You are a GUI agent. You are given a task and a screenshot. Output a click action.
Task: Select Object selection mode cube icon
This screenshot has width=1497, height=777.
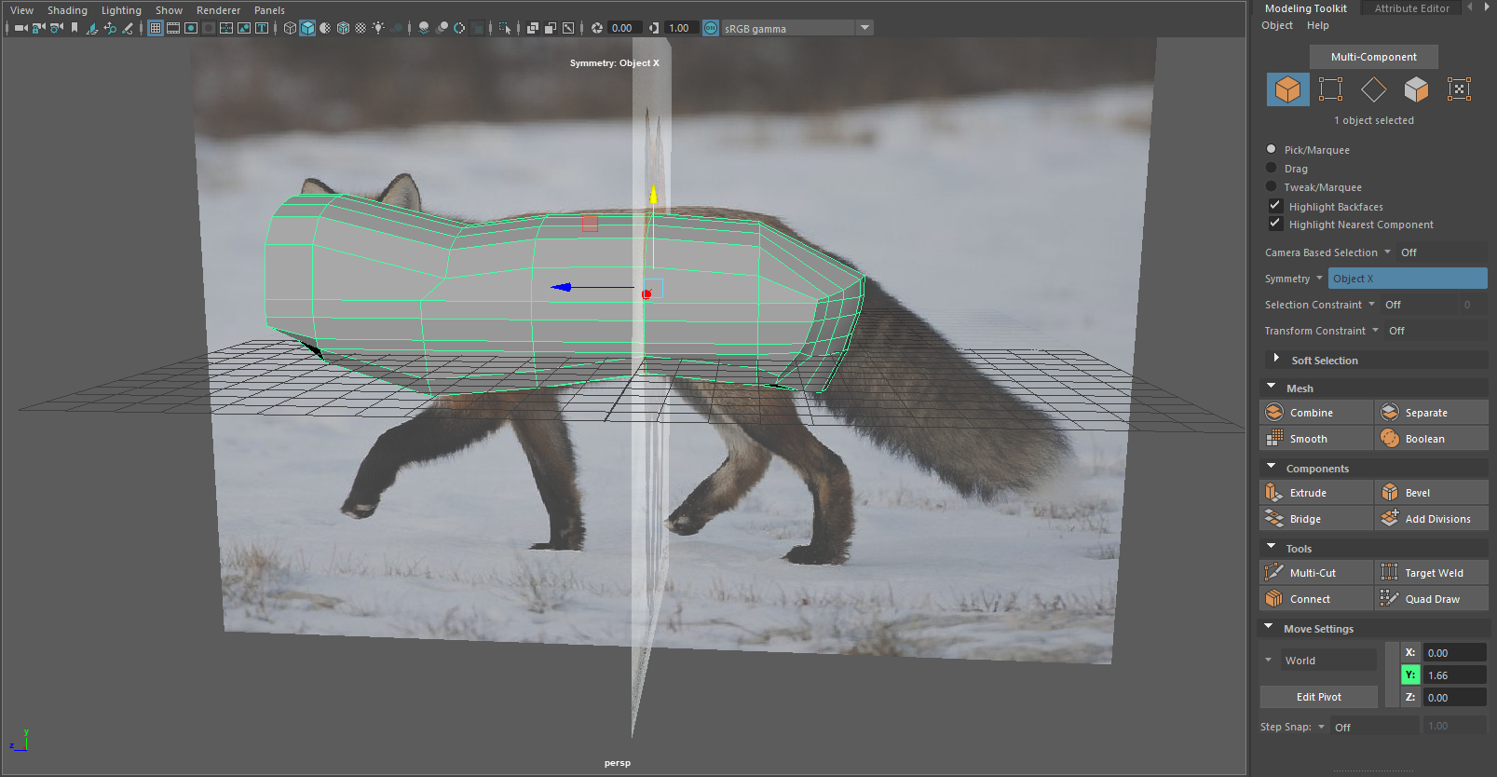coord(1287,89)
